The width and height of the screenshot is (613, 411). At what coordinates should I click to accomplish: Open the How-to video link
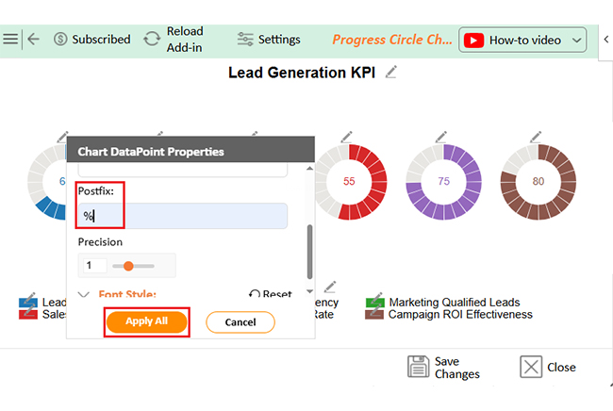513,40
